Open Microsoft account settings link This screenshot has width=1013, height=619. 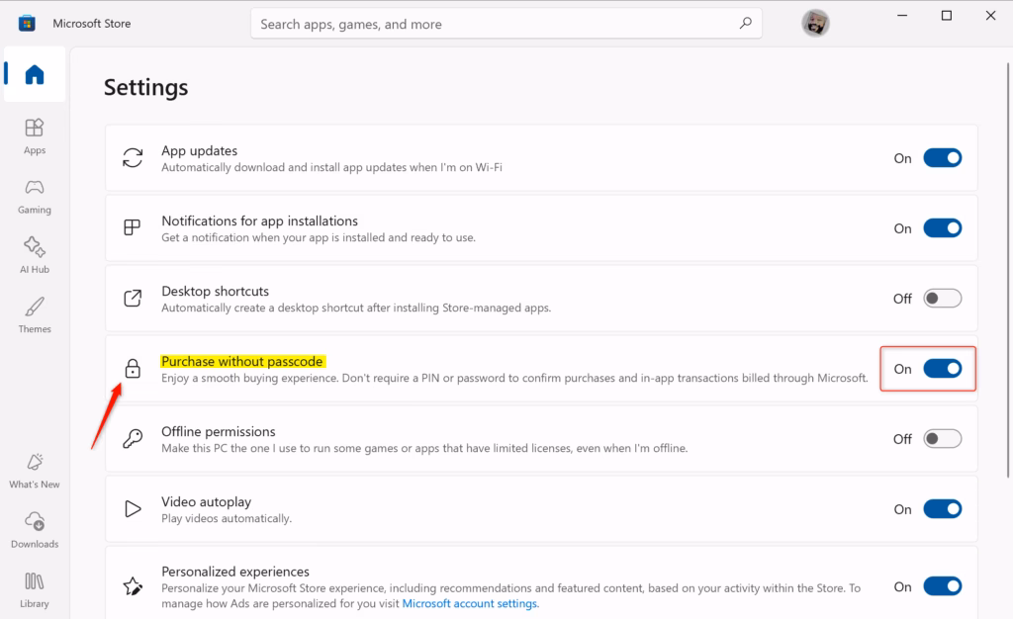(x=469, y=603)
